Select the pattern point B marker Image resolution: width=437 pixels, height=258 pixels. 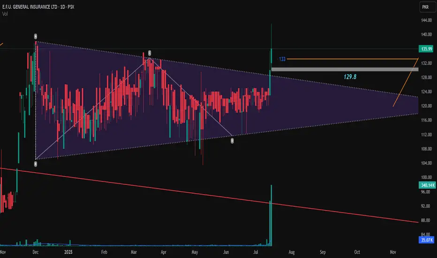pos(35,164)
